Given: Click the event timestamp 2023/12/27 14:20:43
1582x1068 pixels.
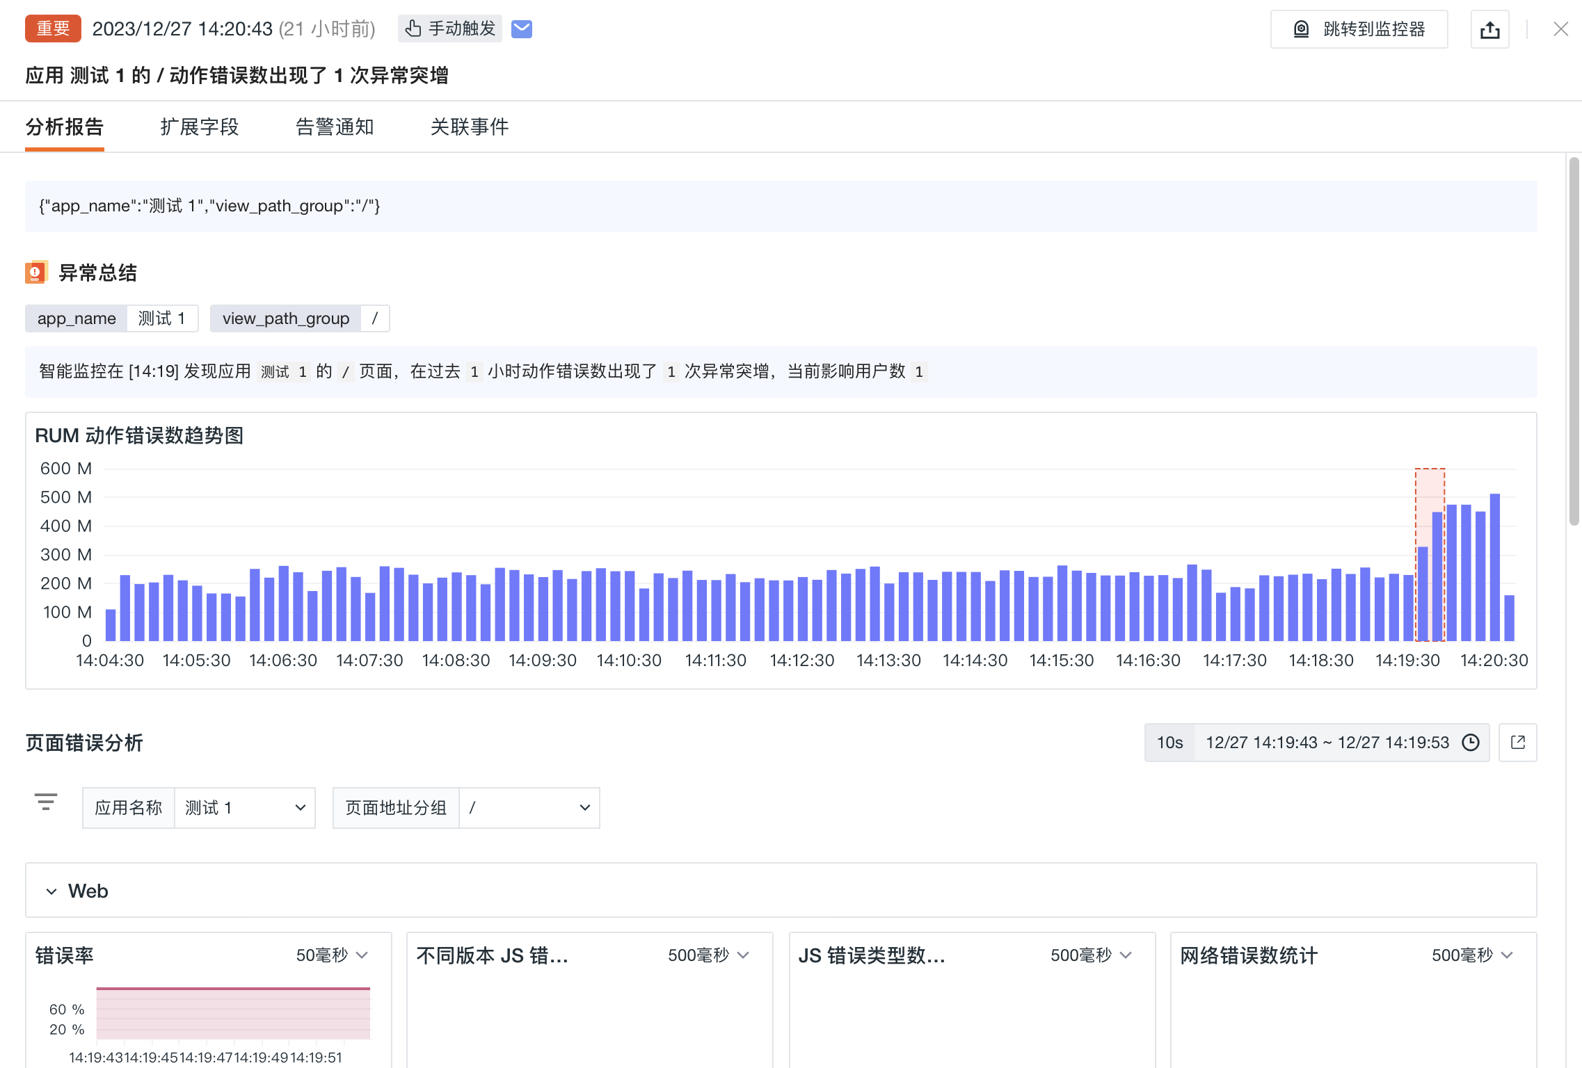Looking at the screenshot, I should point(182,29).
